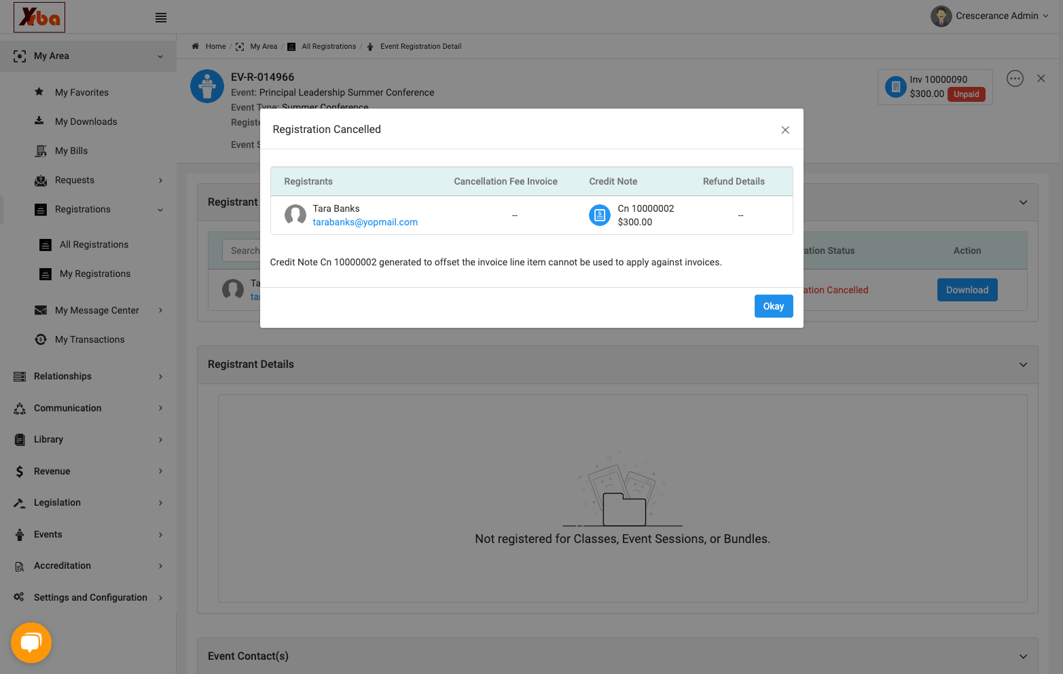Close the Registration Cancelled dialog
The width and height of the screenshot is (1063, 674).
point(785,130)
